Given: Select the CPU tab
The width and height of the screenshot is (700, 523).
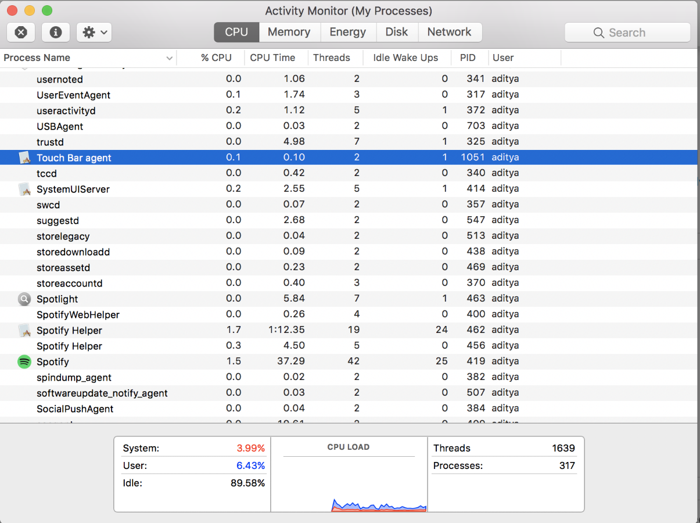Looking at the screenshot, I should pos(236,32).
